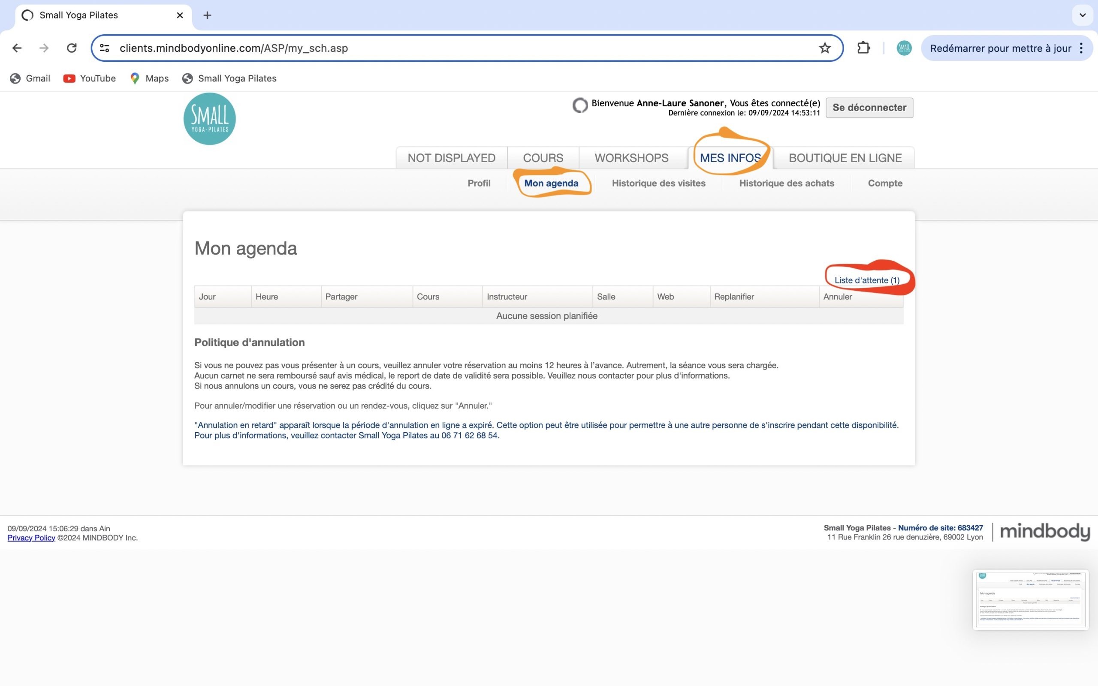Switch to the COURS tab
The height and width of the screenshot is (686, 1098).
pos(543,158)
